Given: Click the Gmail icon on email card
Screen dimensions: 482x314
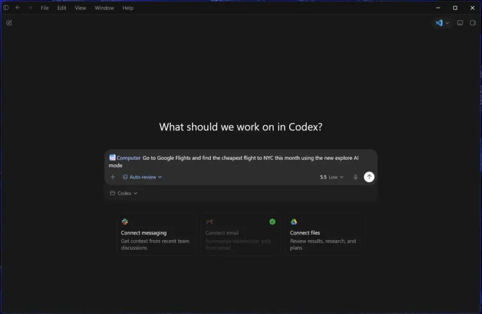Looking at the screenshot, I should 210,222.
